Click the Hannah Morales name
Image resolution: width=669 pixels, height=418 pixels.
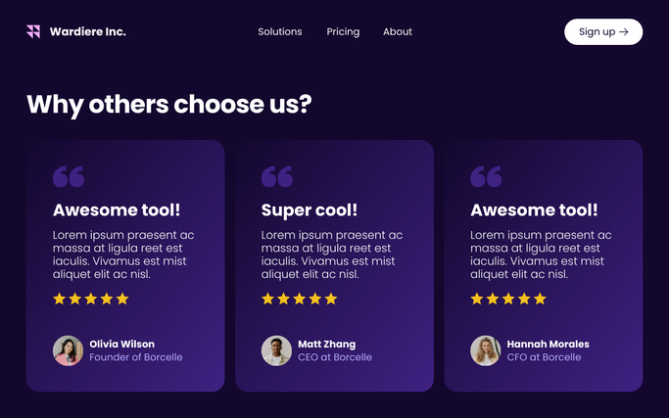tap(548, 344)
